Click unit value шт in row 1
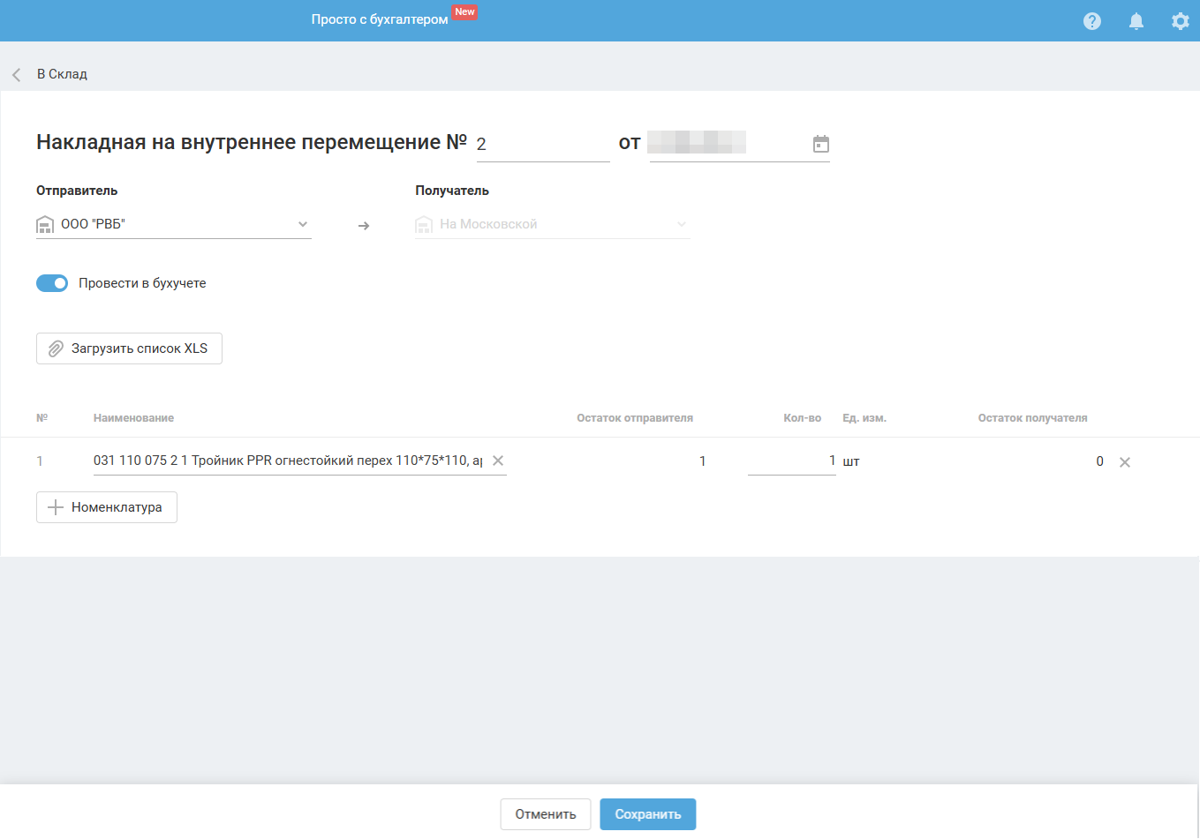This screenshot has width=1200, height=839. 851,461
